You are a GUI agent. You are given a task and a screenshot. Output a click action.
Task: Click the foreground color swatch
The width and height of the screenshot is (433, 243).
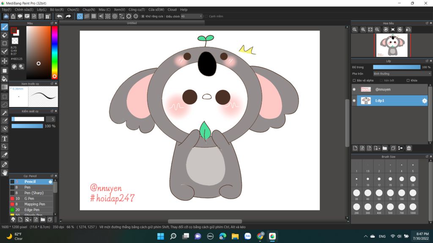point(14,30)
